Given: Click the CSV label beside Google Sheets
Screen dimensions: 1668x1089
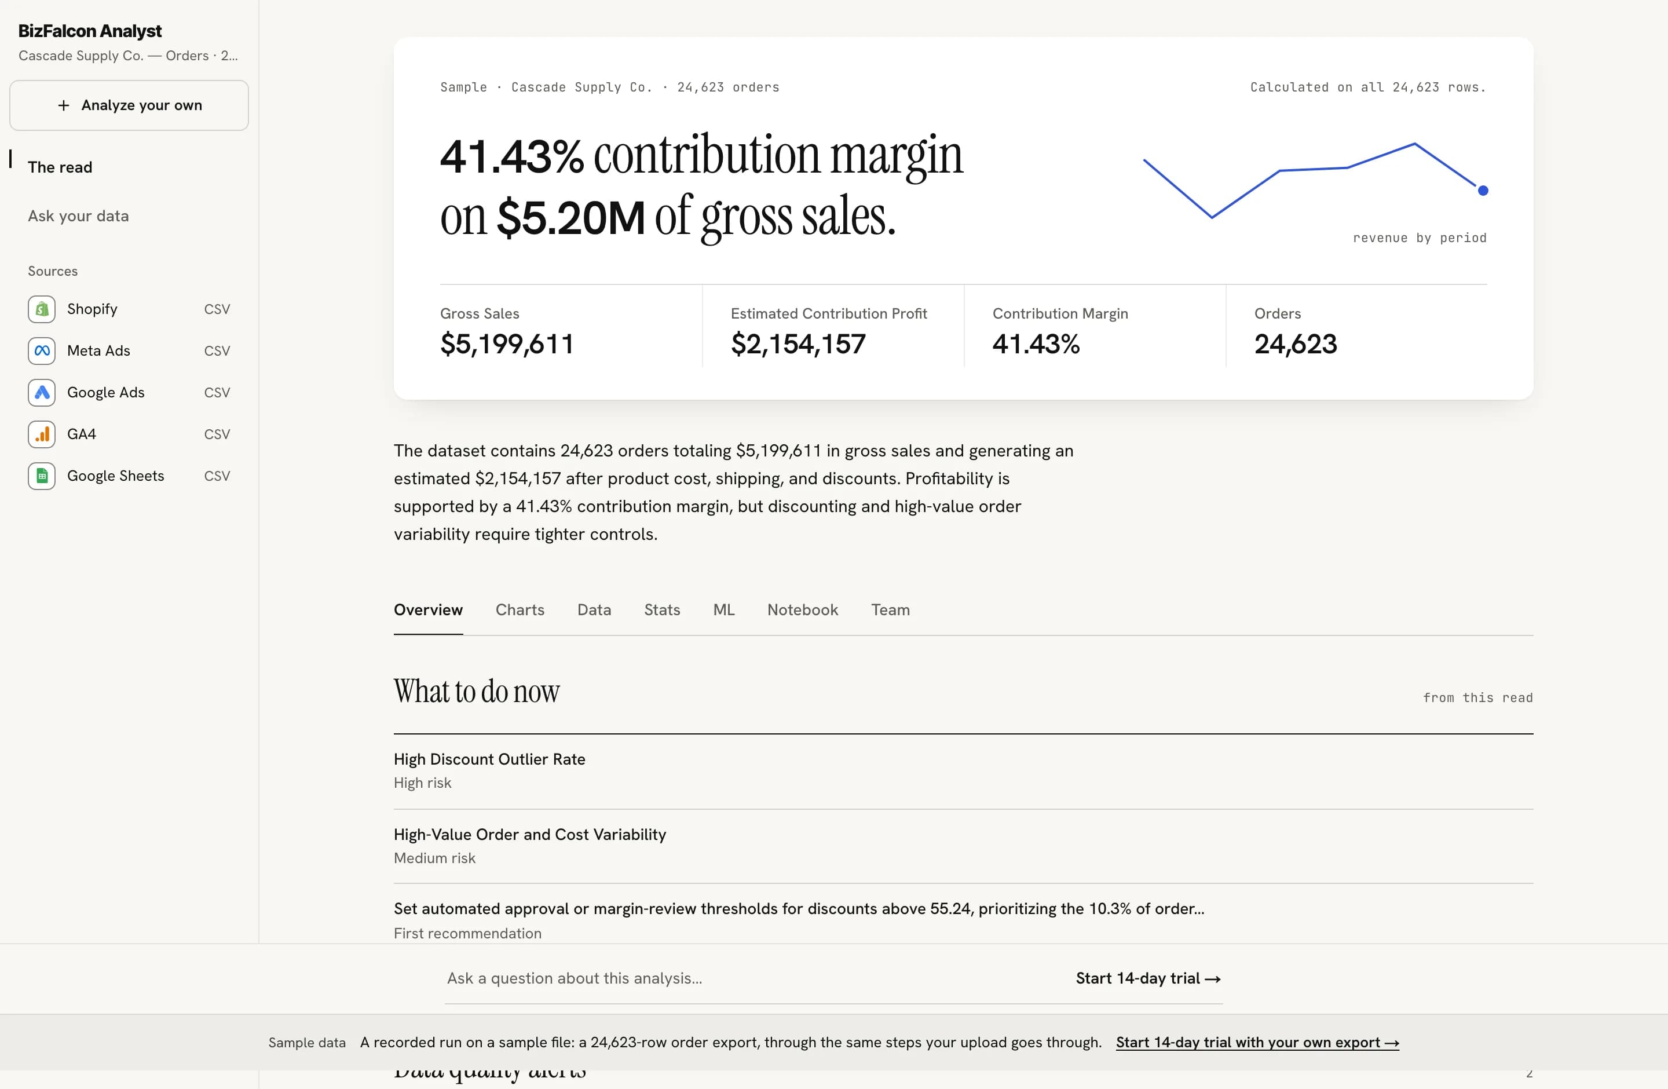Looking at the screenshot, I should pyautogui.click(x=217, y=476).
